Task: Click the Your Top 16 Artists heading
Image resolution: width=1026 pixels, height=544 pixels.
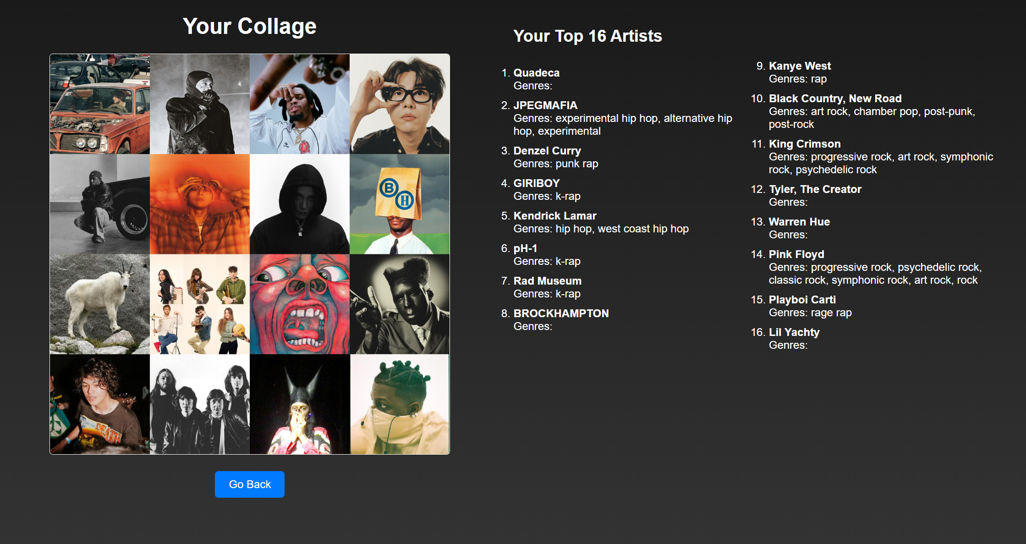Action: [x=587, y=36]
